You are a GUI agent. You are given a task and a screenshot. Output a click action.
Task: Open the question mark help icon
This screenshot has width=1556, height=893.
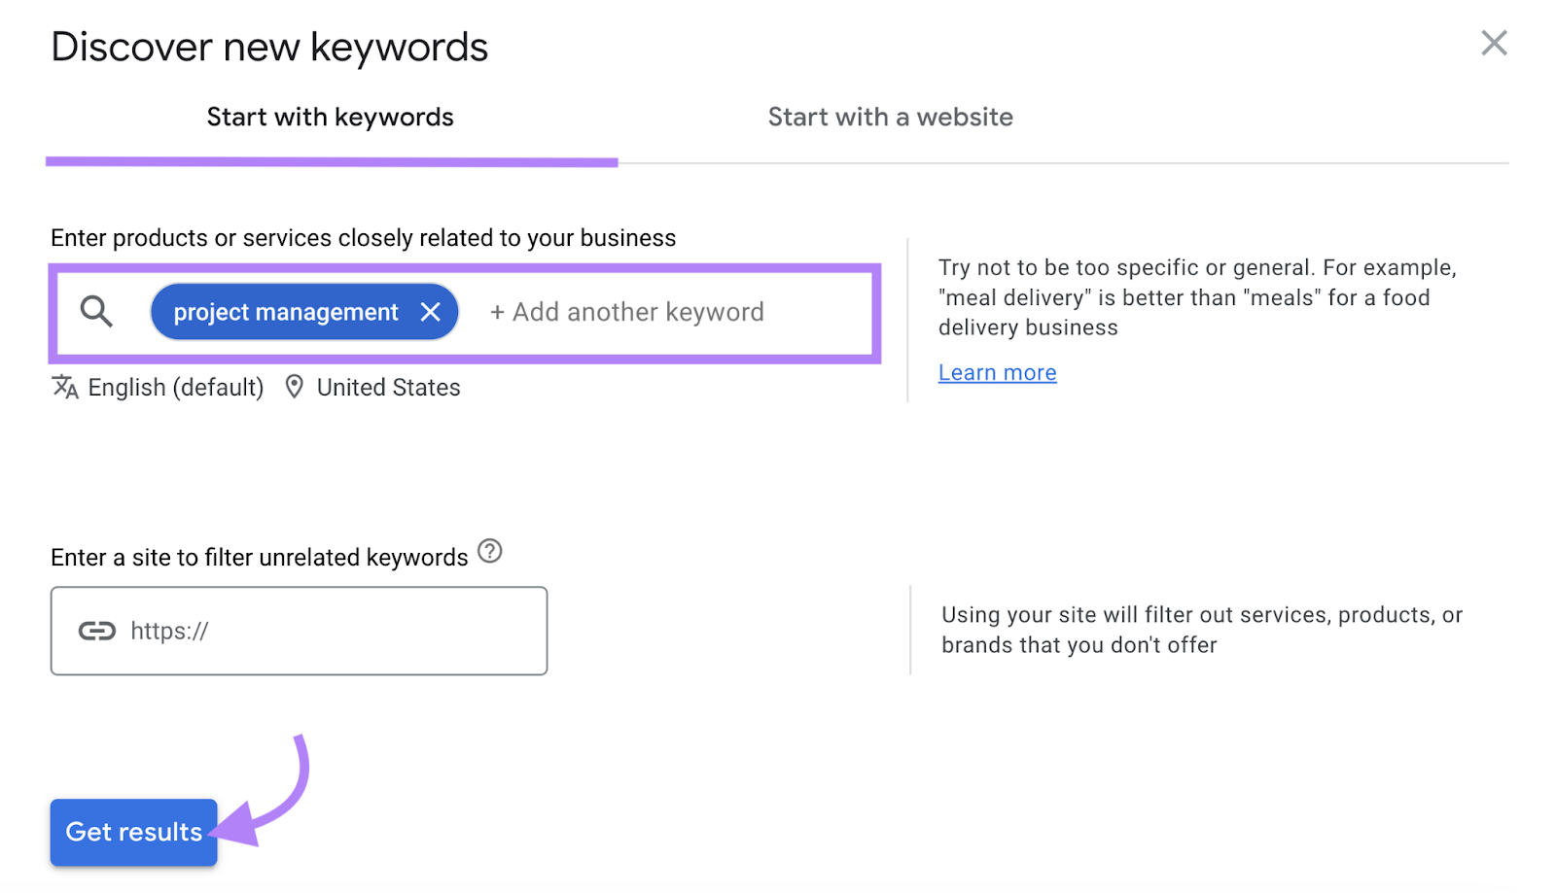[491, 552]
